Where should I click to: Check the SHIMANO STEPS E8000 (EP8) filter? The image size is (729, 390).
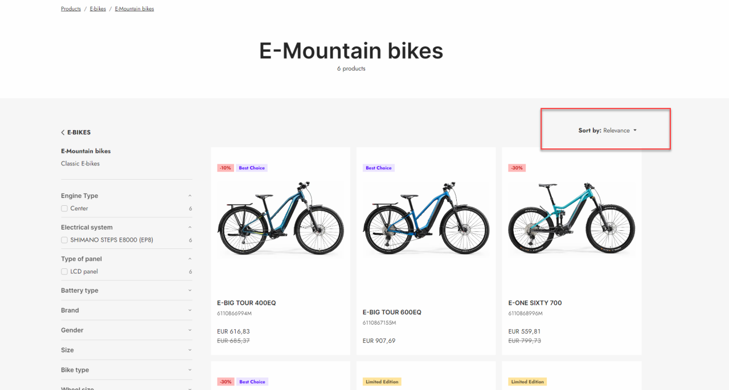point(64,240)
